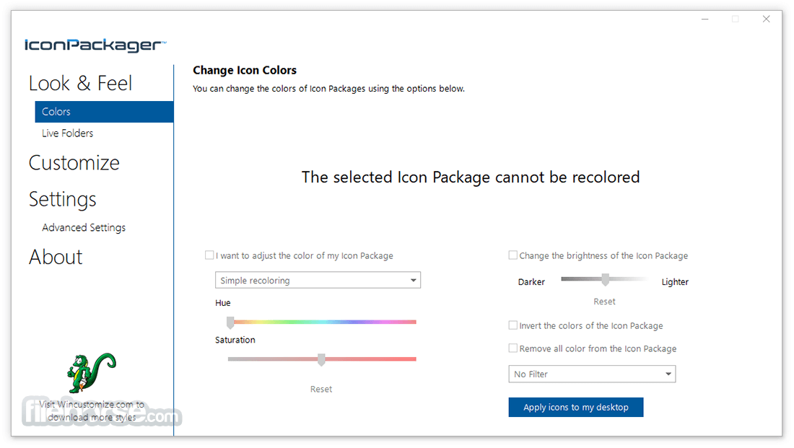Image resolution: width=794 pixels, height=448 pixels.
Task: Click Apply icons to my desktop
Action: point(575,407)
